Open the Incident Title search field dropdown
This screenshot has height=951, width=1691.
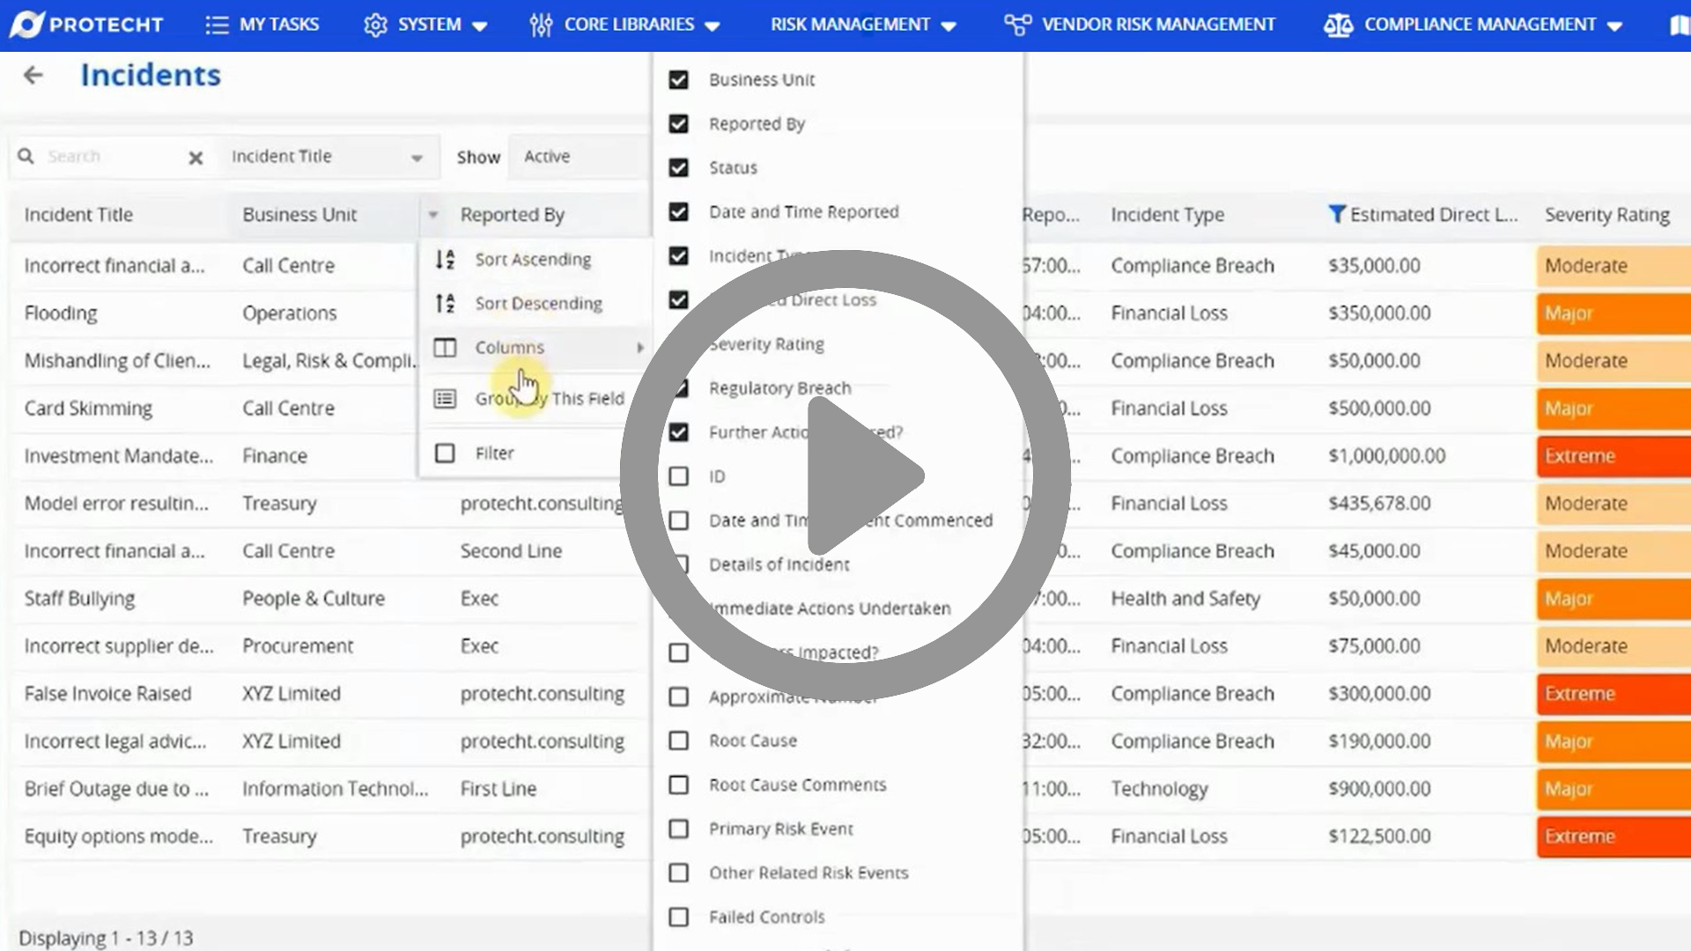click(x=417, y=158)
